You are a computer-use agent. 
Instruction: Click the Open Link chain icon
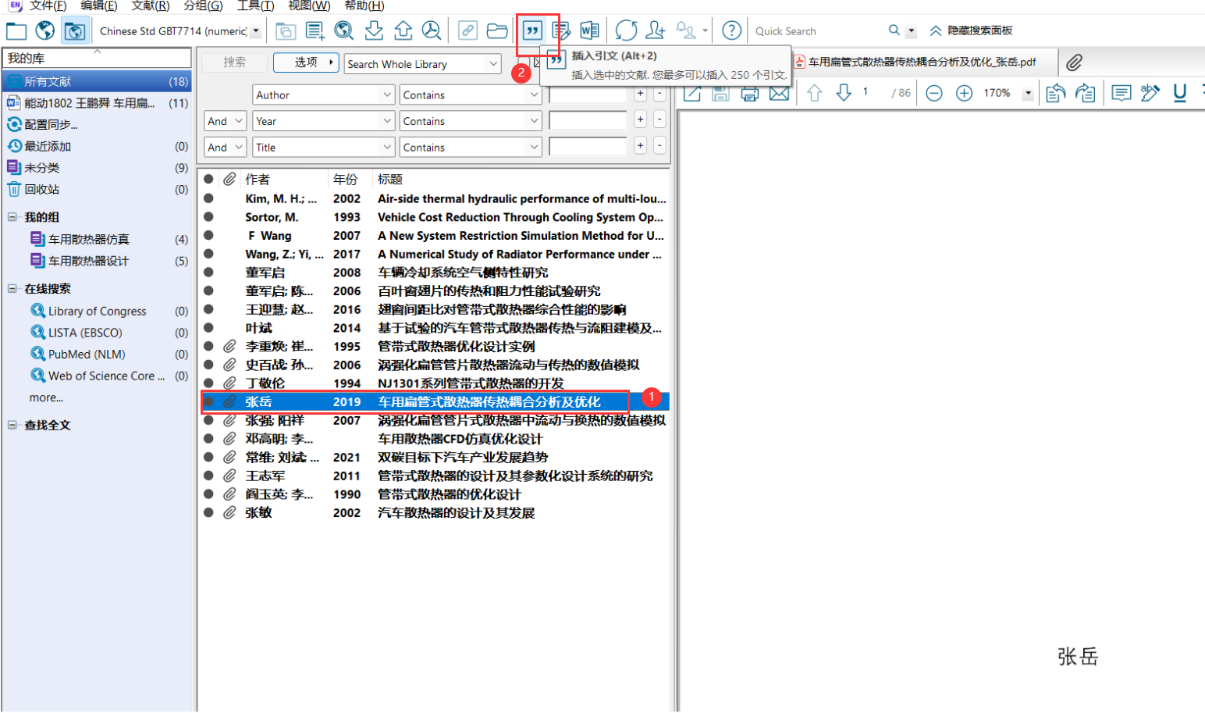click(467, 31)
